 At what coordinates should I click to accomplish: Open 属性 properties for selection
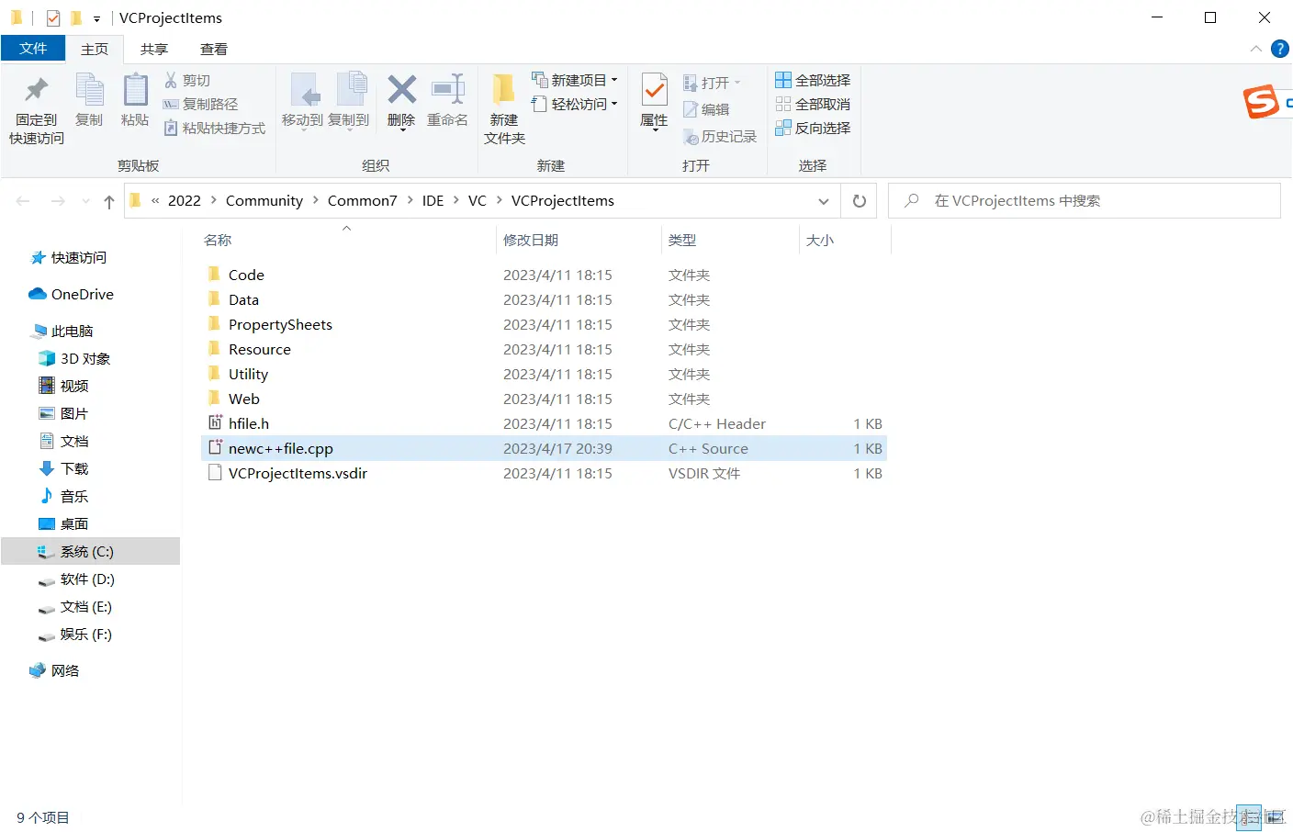pos(654,101)
